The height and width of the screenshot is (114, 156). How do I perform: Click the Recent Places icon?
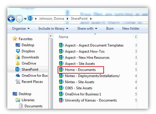pos(18,81)
